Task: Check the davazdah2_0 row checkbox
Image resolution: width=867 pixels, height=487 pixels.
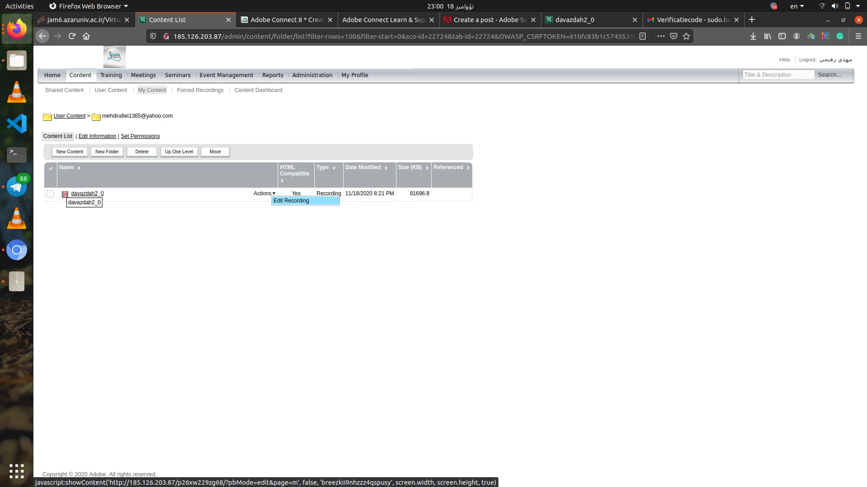Action: tap(50, 194)
